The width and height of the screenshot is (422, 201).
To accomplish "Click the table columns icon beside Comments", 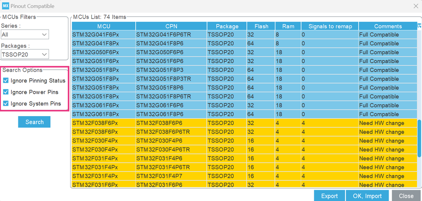I will tap(419, 26).
